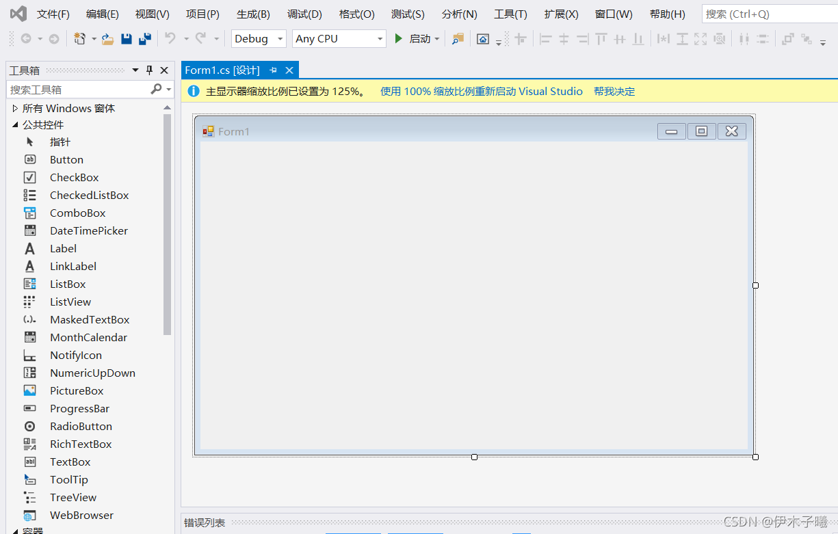Image resolution: width=838 pixels, height=534 pixels.
Task: Click the Save floppy disk icon
Action: click(x=127, y=39)
